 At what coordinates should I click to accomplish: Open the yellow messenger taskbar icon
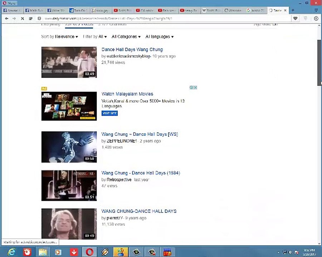(x=121, y=252)
